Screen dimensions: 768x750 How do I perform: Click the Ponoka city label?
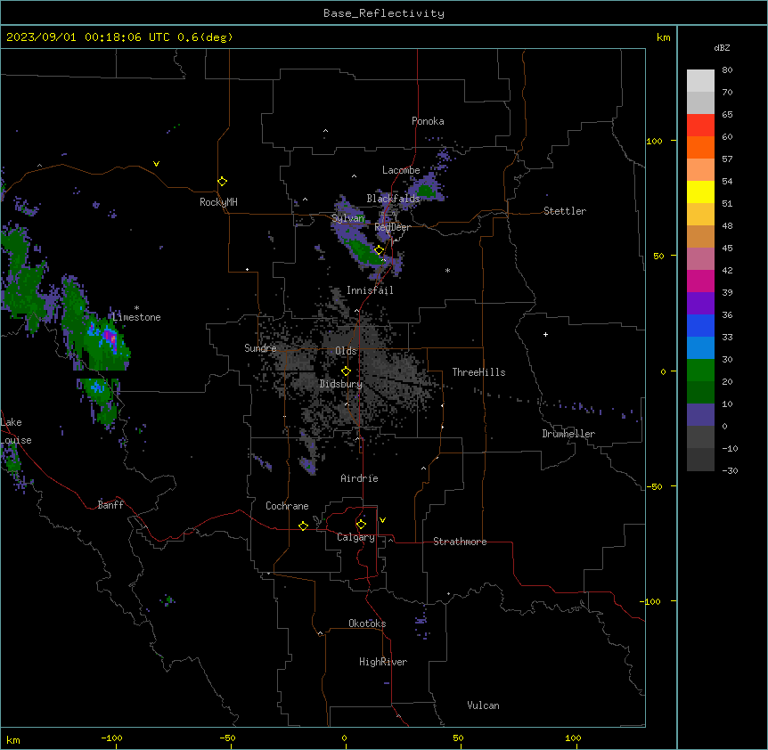point(428,121)
